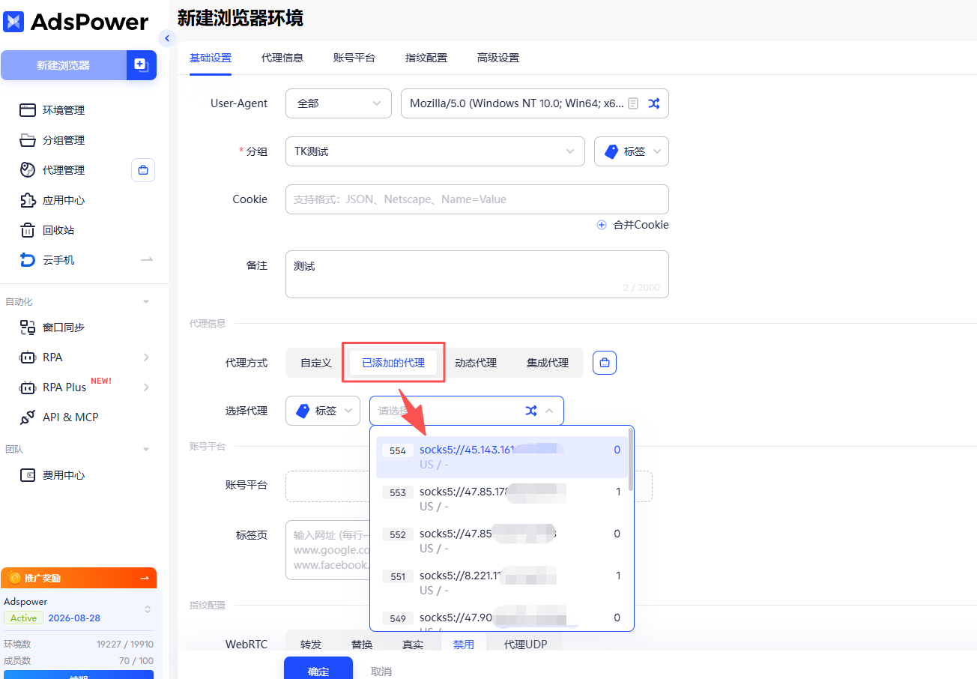Switch to 代理信息 tab

click(x=282, y=58)
